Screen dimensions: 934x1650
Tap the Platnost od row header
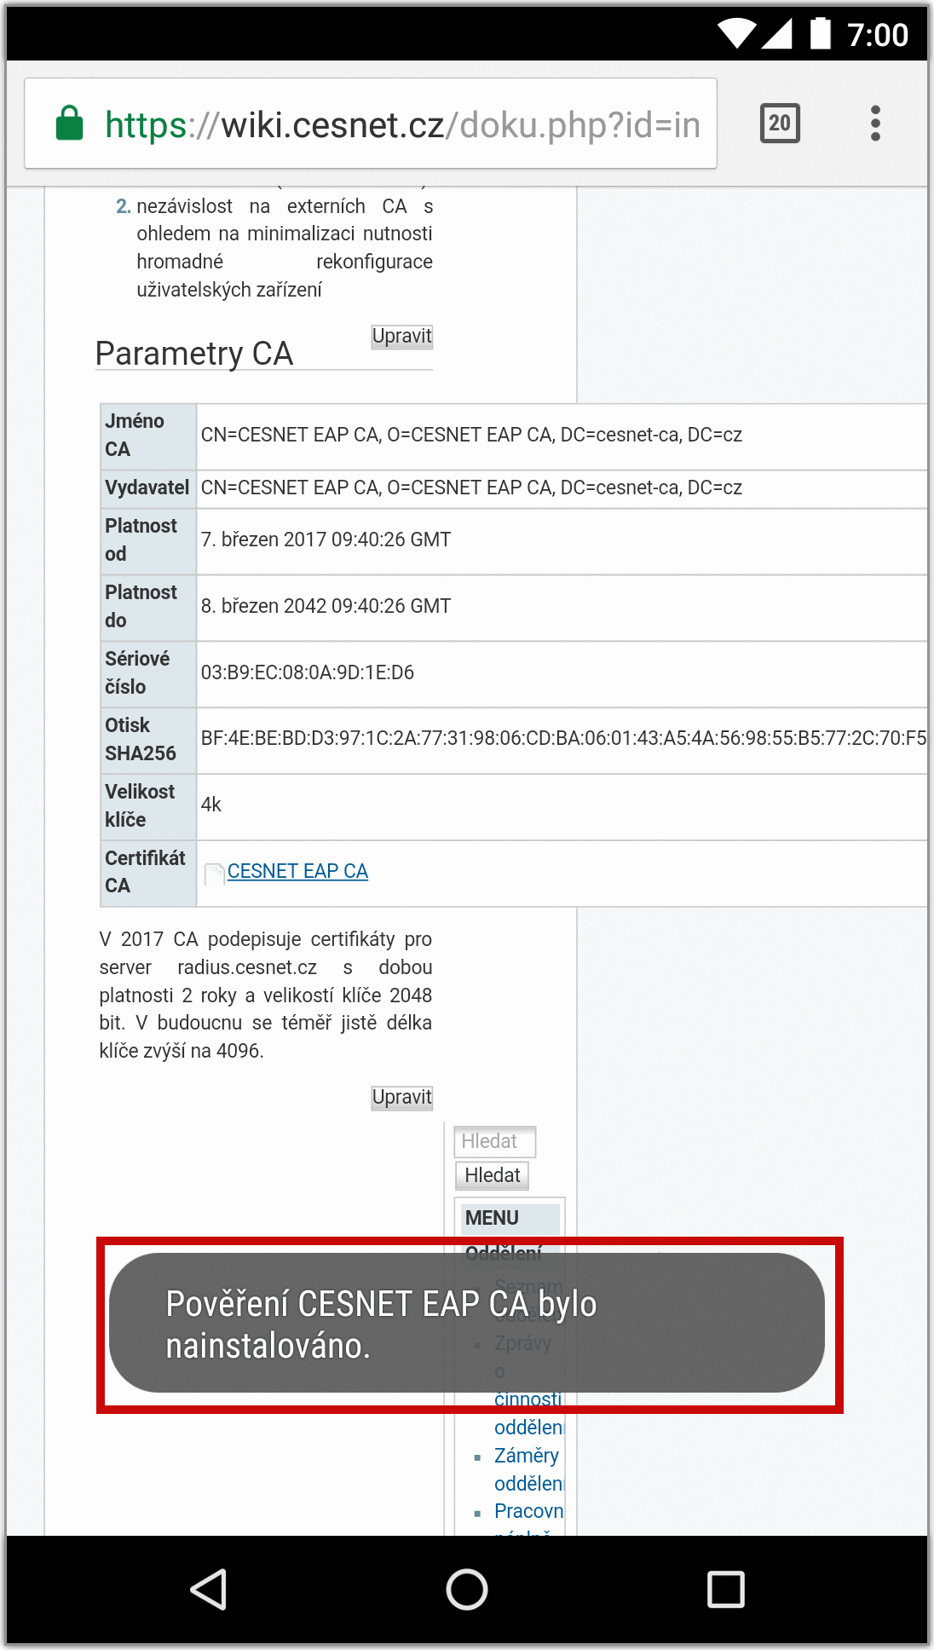[148, 539]
